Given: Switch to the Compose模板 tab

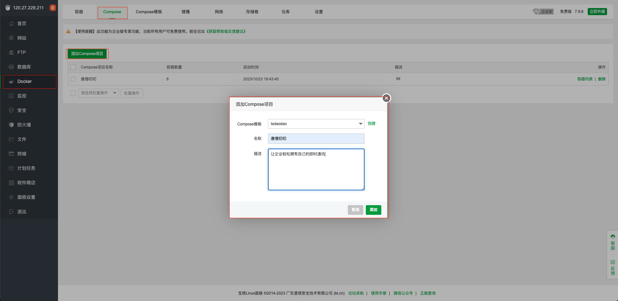Looking at the screenshot, I should pos(149,12).
